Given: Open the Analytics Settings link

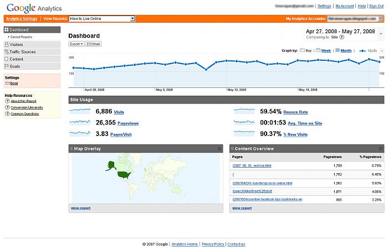Looking at the screenshot, I should 22,18.
